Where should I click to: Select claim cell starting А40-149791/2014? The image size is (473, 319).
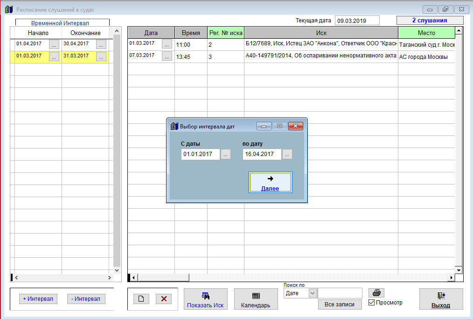point(321,57)
